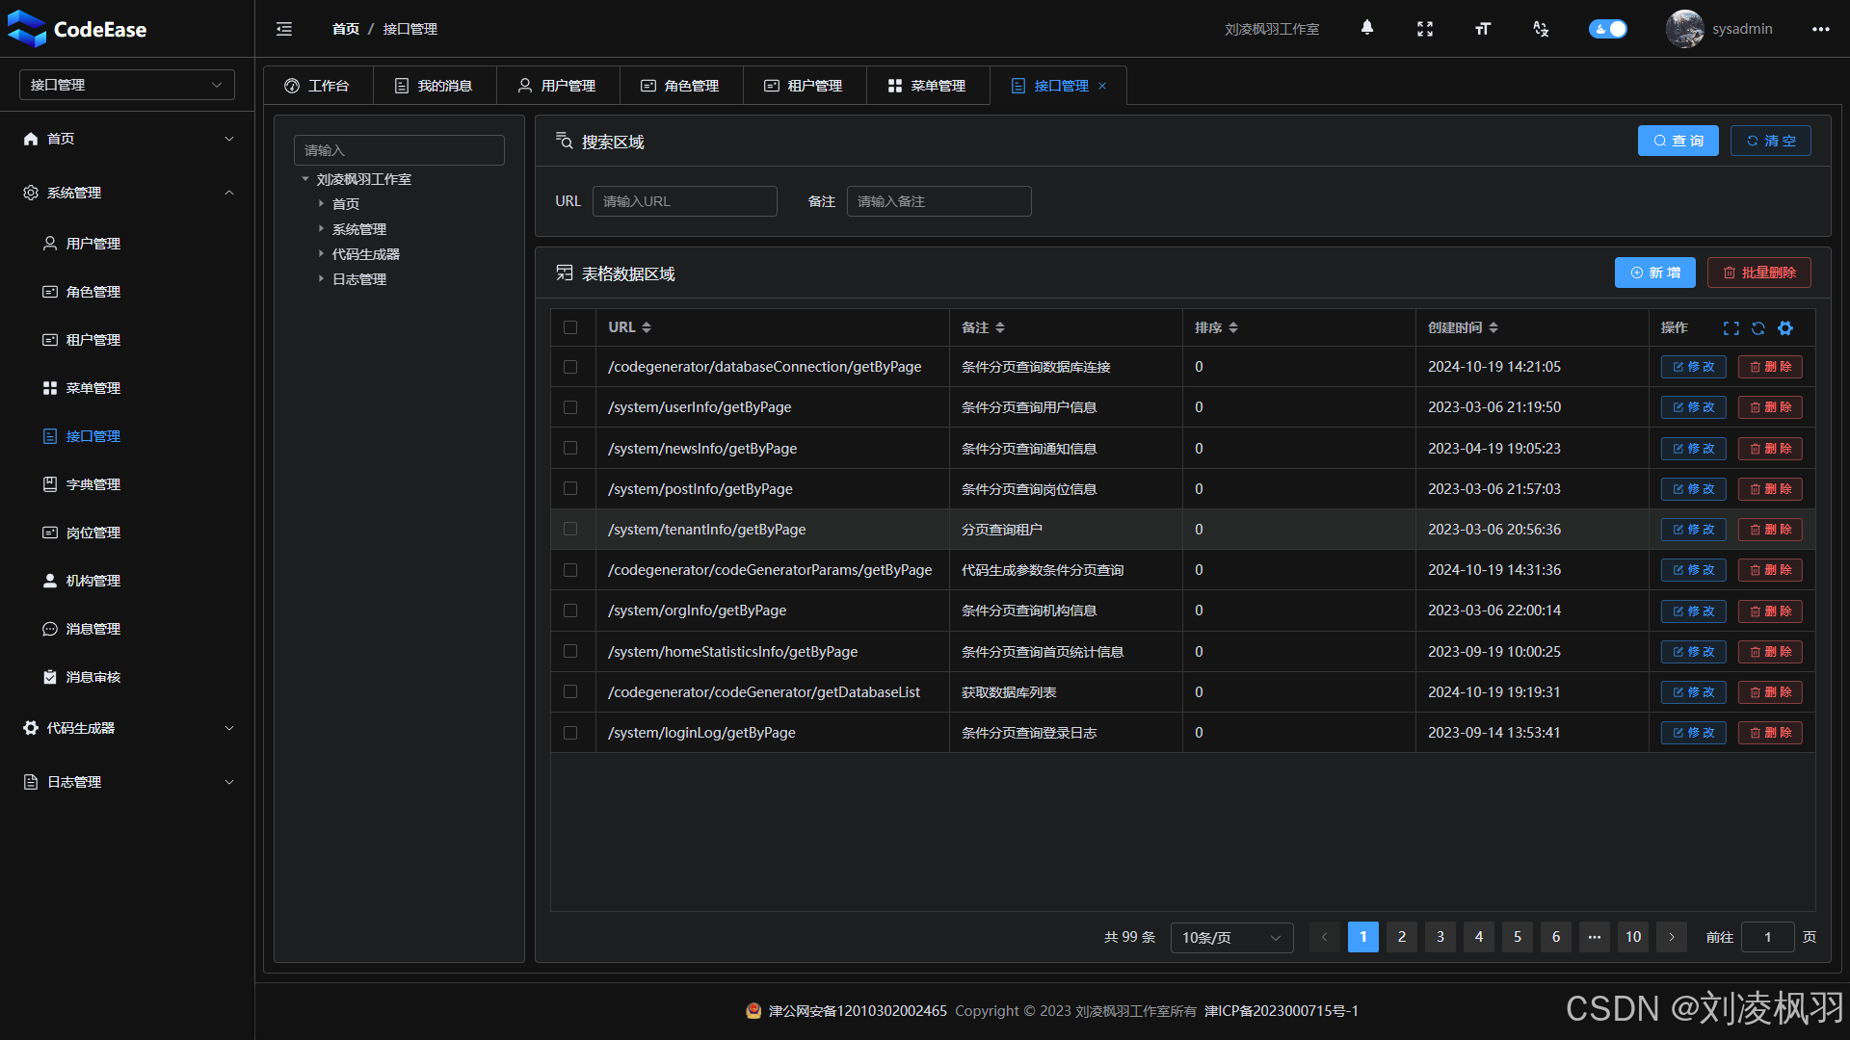Toggle the dark mode switch

click(x=1606, y=29)
